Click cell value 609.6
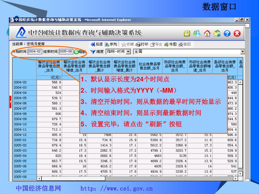The image size is (259, 194). 225,140
